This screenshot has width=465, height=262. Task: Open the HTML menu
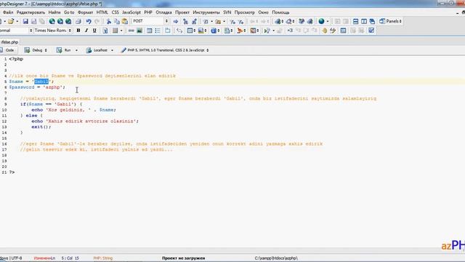coord(102,12)
